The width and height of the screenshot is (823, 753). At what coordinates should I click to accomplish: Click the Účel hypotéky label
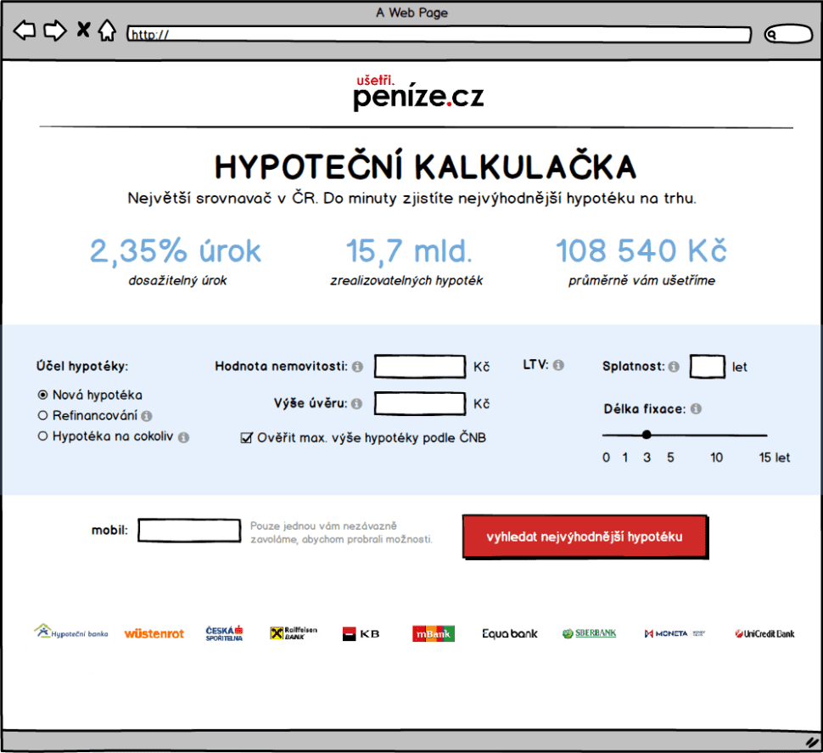(82, 366)
